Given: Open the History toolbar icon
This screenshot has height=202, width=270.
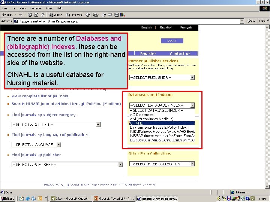Looking at the screenshot, I should pos(88,15).
